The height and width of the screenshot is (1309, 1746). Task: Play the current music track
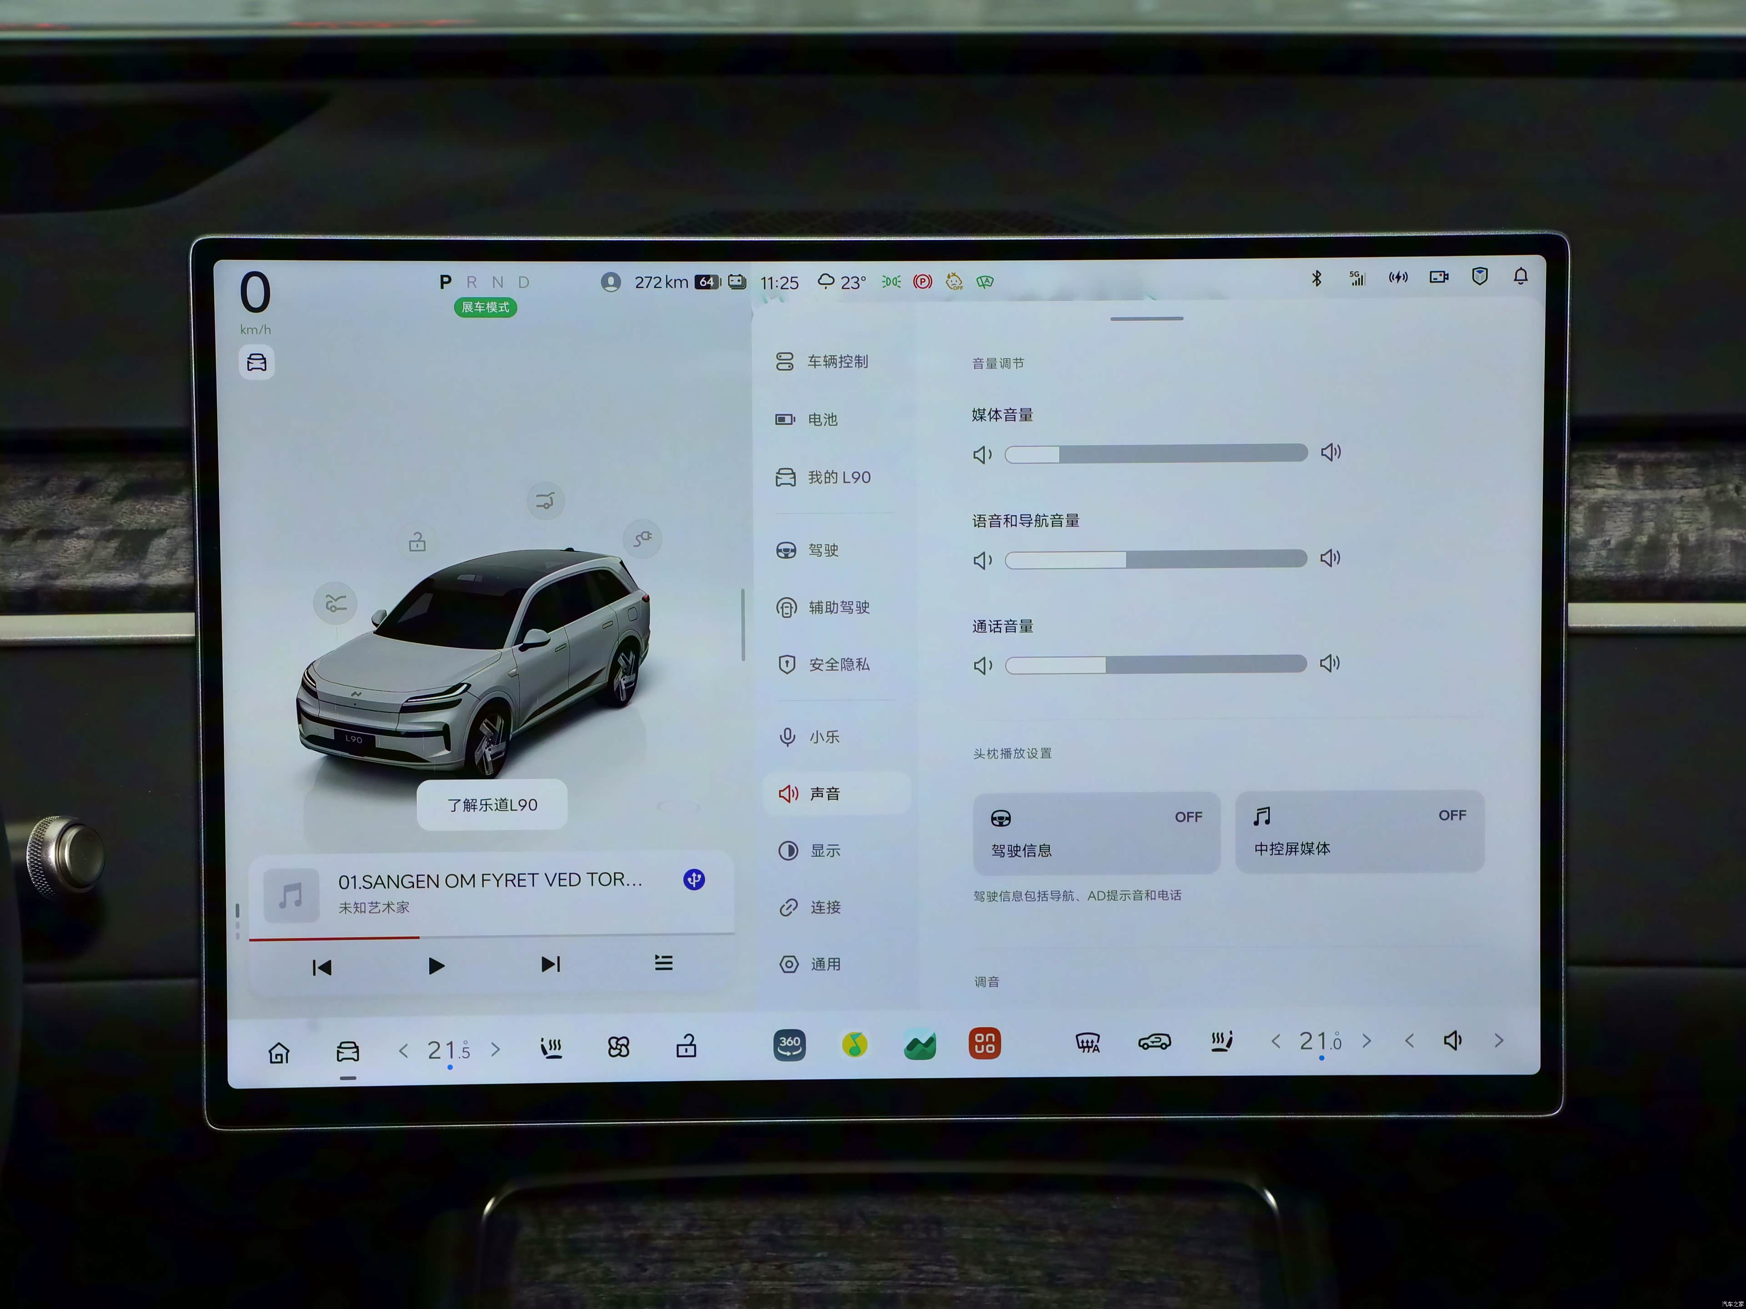point(436,966)
